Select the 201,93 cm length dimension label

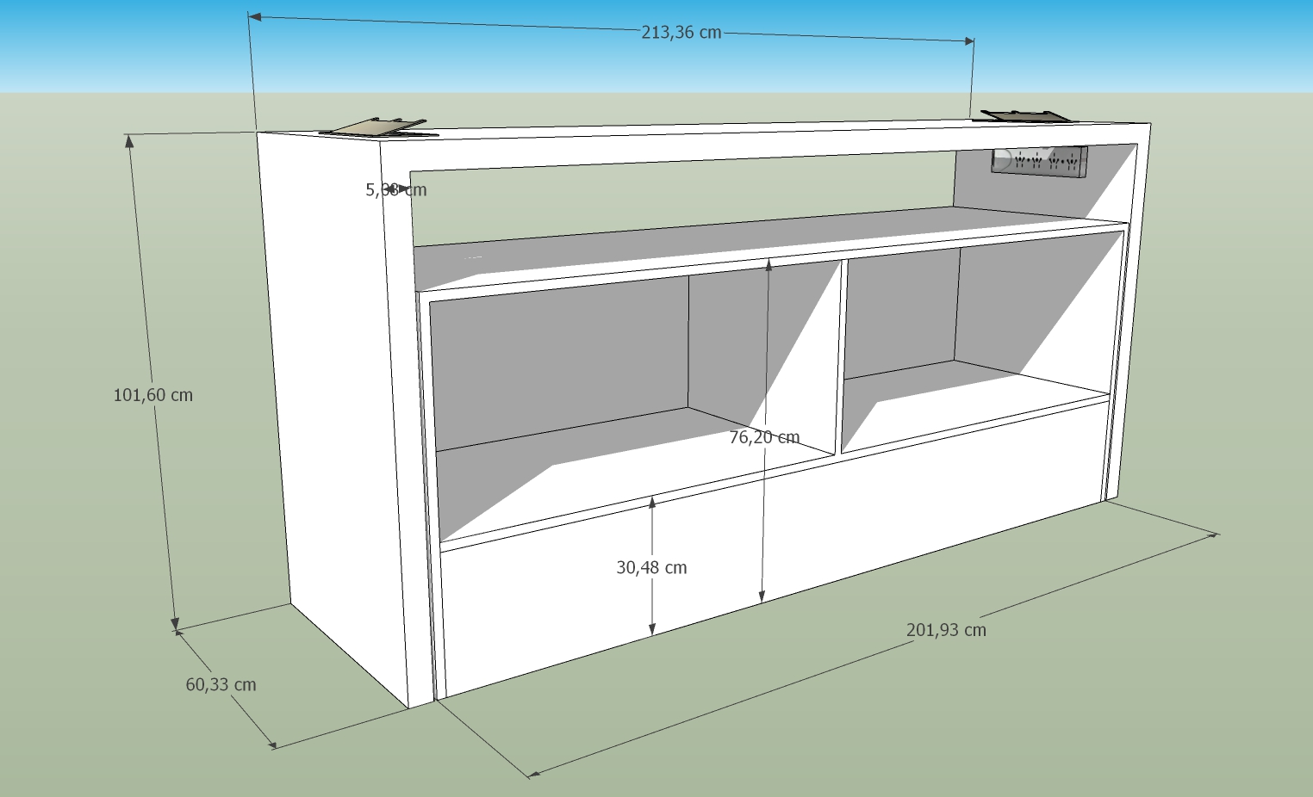[x=946, y=629]
